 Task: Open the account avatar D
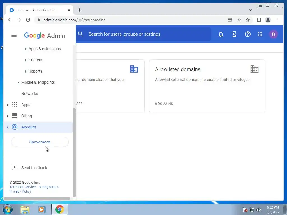pyautogui.click(x=273, y=34)
